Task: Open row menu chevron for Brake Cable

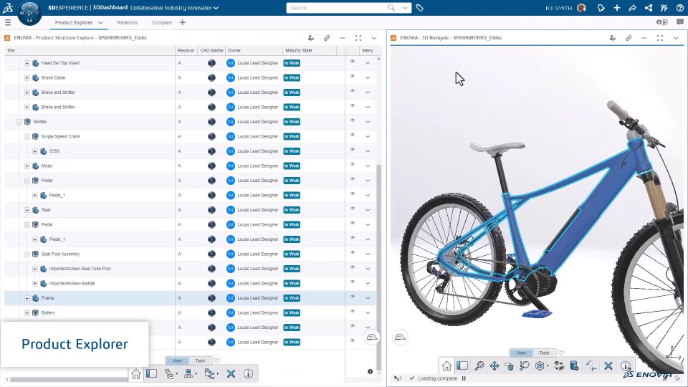Action: pos(368,77)
